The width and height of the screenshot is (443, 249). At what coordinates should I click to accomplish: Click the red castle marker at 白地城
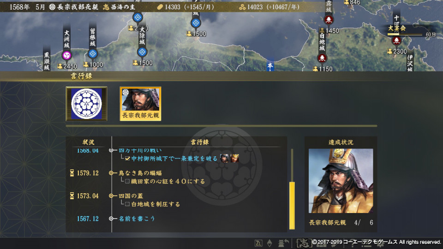pyautogui.click(x=322, y=59)
